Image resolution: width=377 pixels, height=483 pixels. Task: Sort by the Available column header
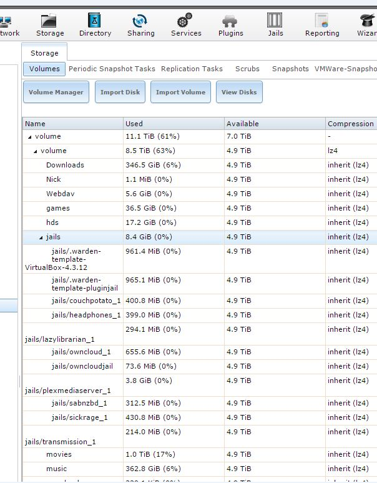click(x=275, y=124)
